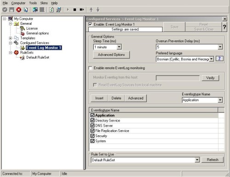Open the Tools menu

pyautogui.click(x=33, y=3)
